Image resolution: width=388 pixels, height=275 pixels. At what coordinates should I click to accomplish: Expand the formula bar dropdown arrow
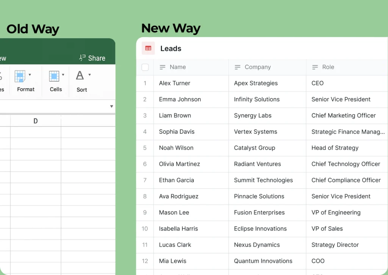click(111, 106)
